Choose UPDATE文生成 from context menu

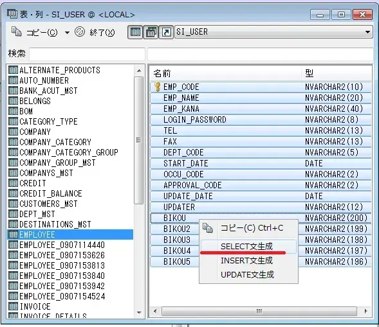point(248,274)
